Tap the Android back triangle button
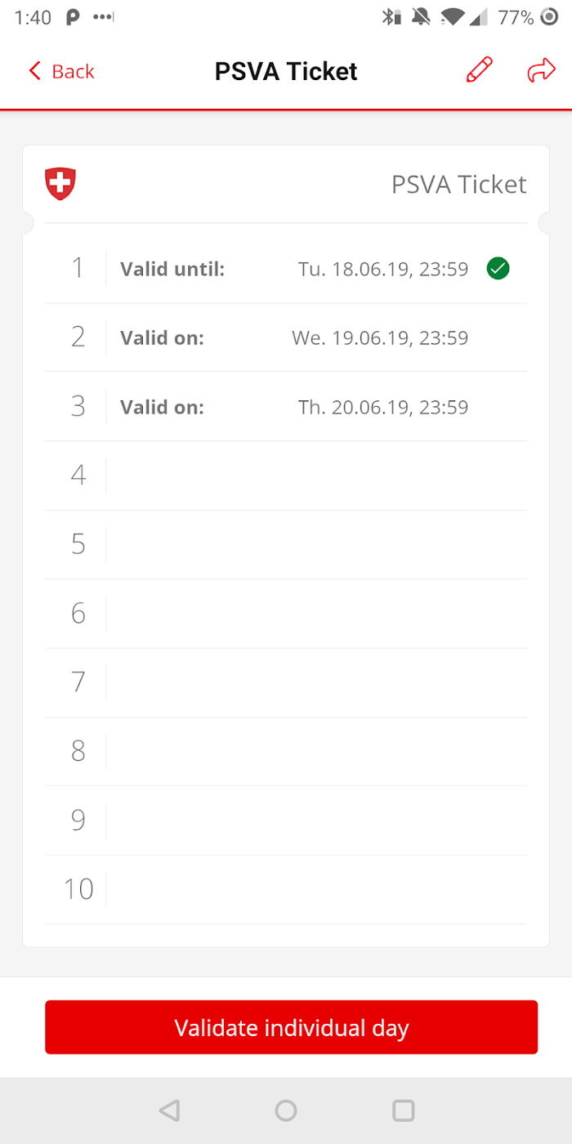 [x=169, y=1110]
